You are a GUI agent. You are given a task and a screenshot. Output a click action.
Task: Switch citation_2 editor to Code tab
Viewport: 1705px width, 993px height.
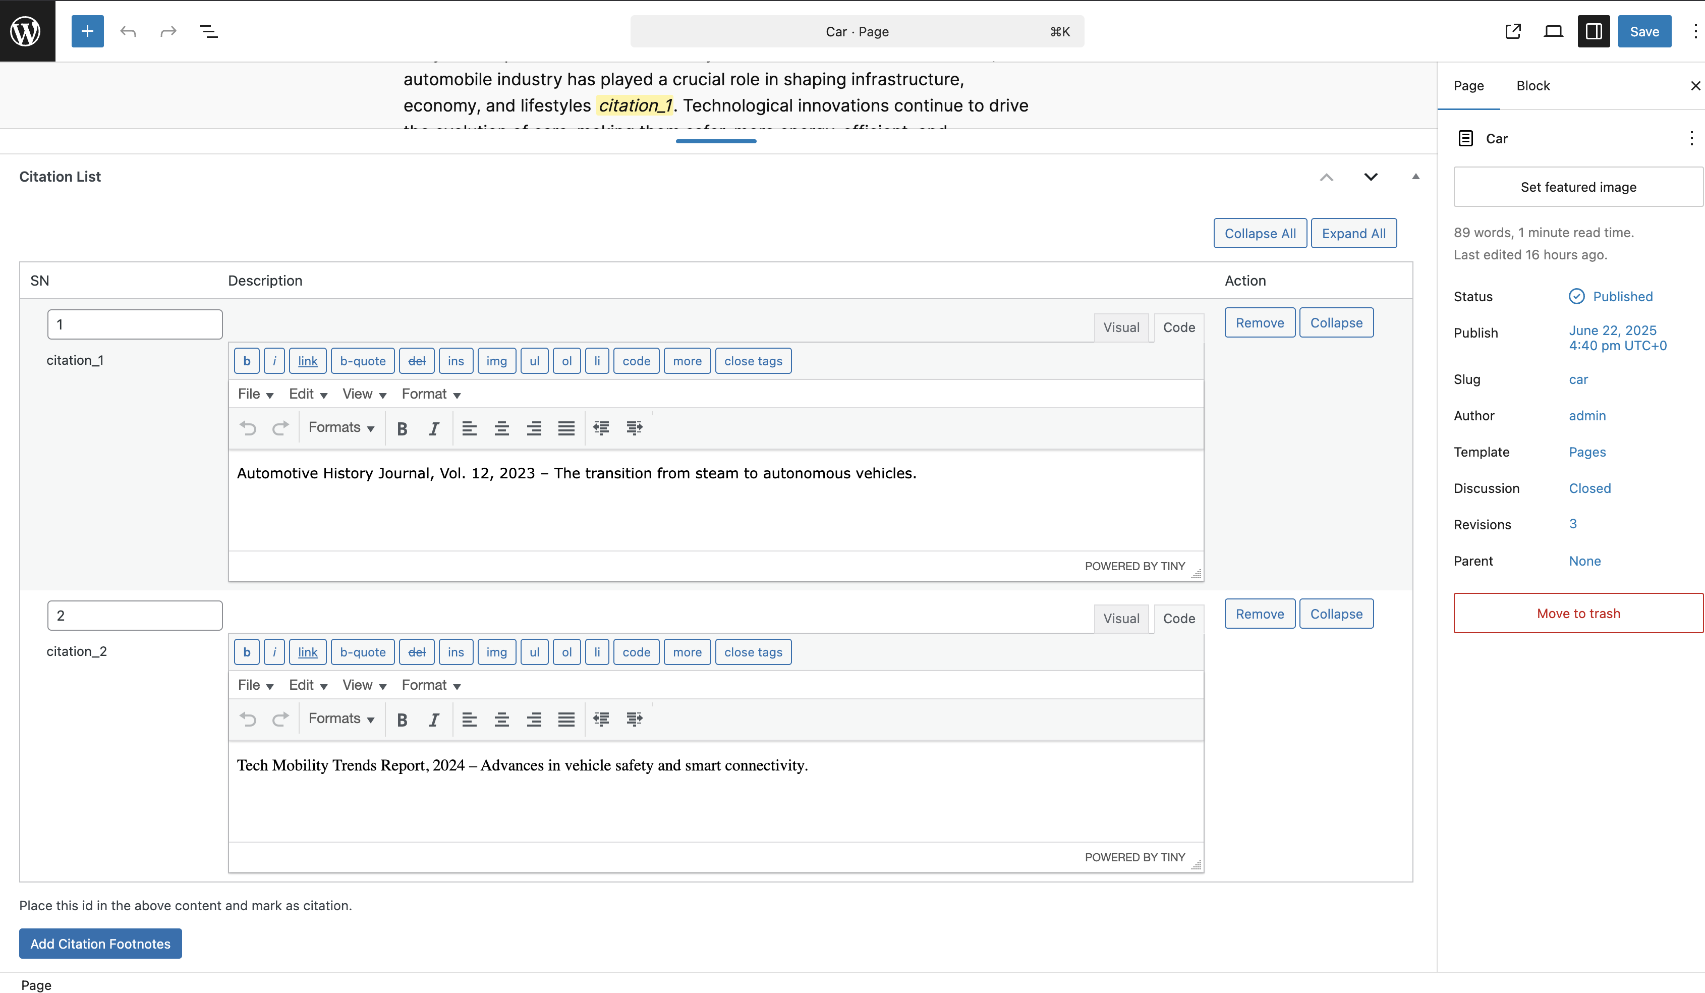pos(1178,619)
